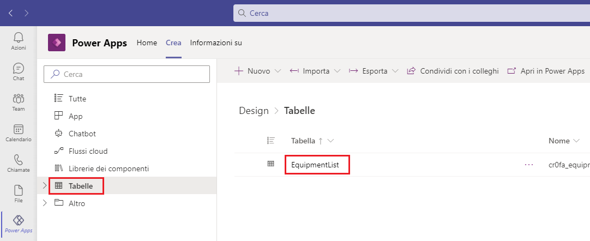Click the list view icon in header

click(271, 141)
